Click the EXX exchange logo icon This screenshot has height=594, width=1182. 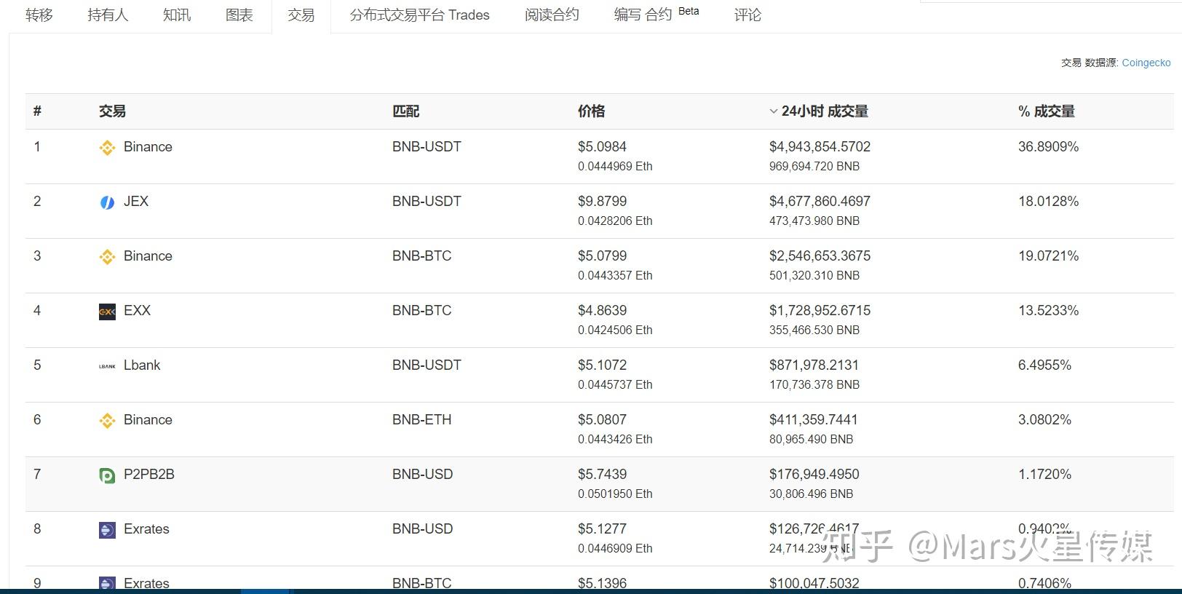107,312
